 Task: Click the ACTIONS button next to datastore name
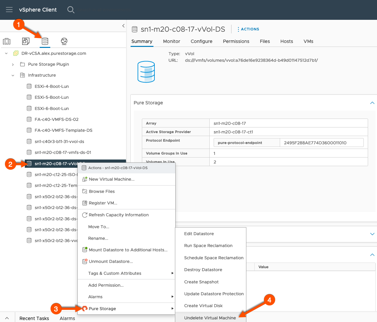coord(248,29)
